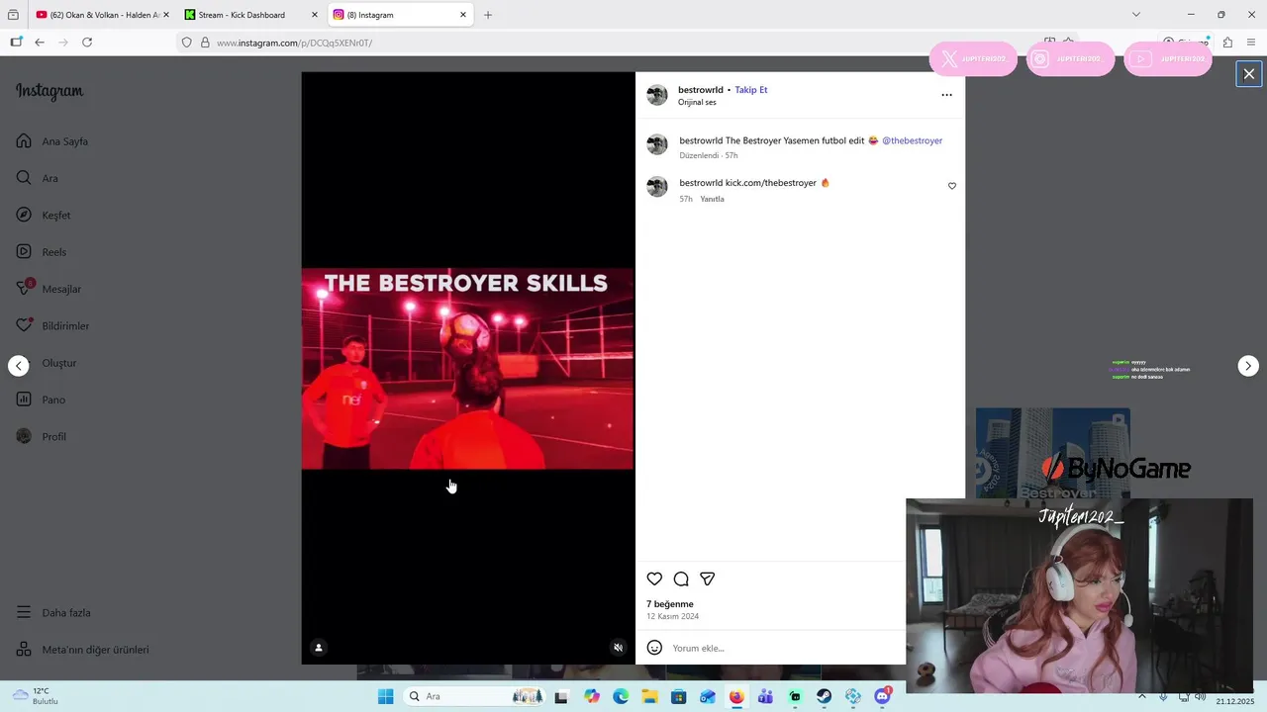Open Profil from the sidebar
Screen dimensions: 1267x712
click(42, 436)
